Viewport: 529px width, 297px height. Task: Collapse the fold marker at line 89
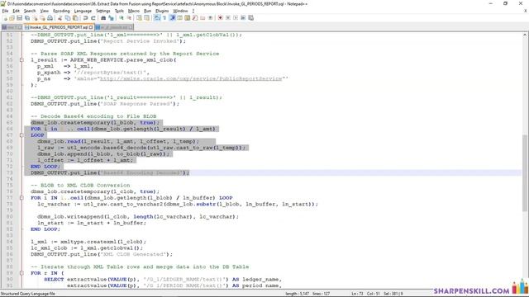click(x=21, y=273)
